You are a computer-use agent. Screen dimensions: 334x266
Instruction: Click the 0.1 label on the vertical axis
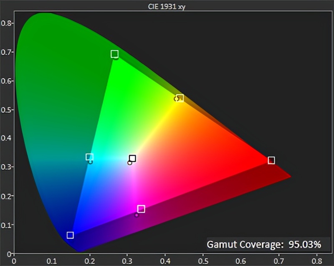pos(6,225)
